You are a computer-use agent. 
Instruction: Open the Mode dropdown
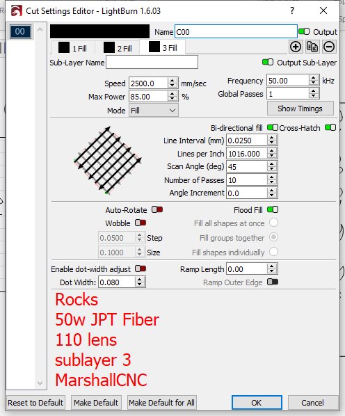point(154,111)
